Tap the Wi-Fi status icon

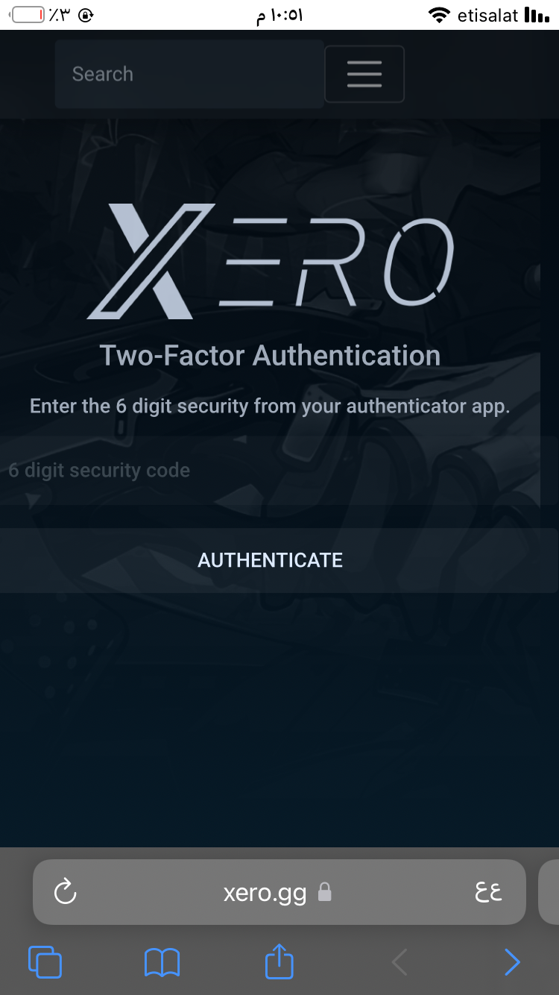(440, 15)
